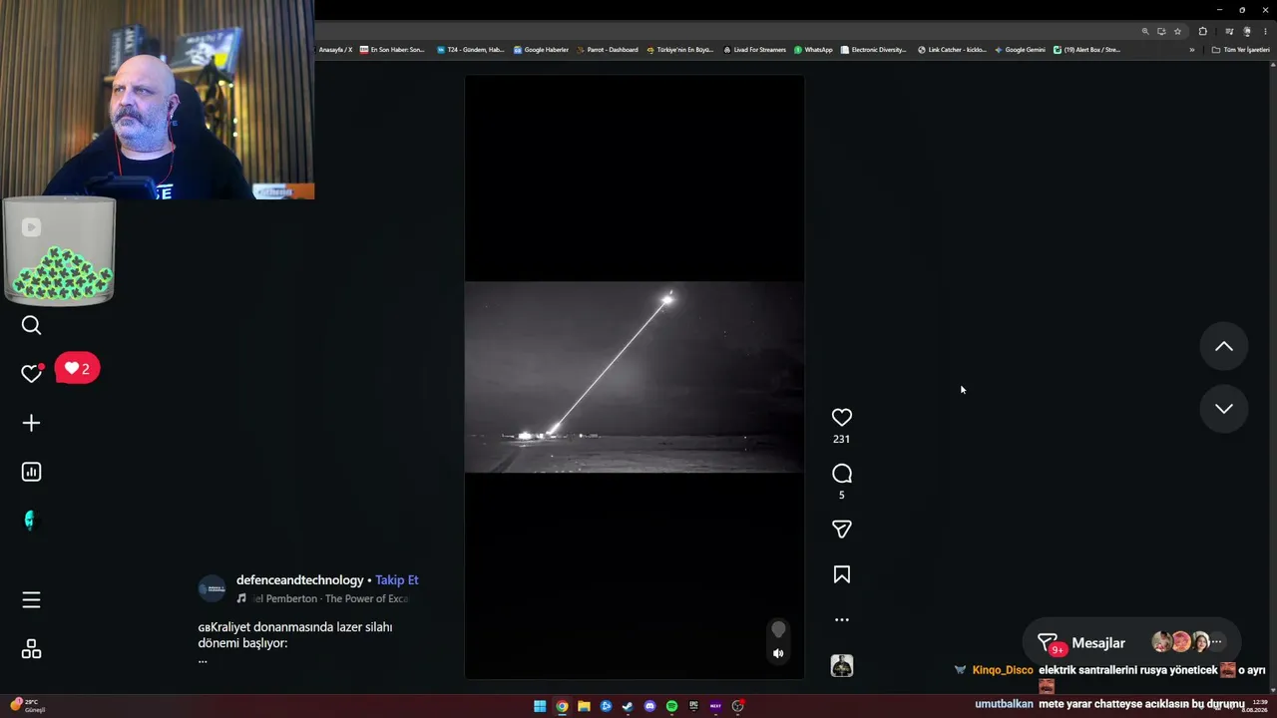Screen dimensions: 1277x718
Task: Open Steam from the taskbar
Action: [x=628, y=706]
